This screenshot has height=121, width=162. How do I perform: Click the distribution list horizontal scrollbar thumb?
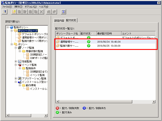click(96, 102)
